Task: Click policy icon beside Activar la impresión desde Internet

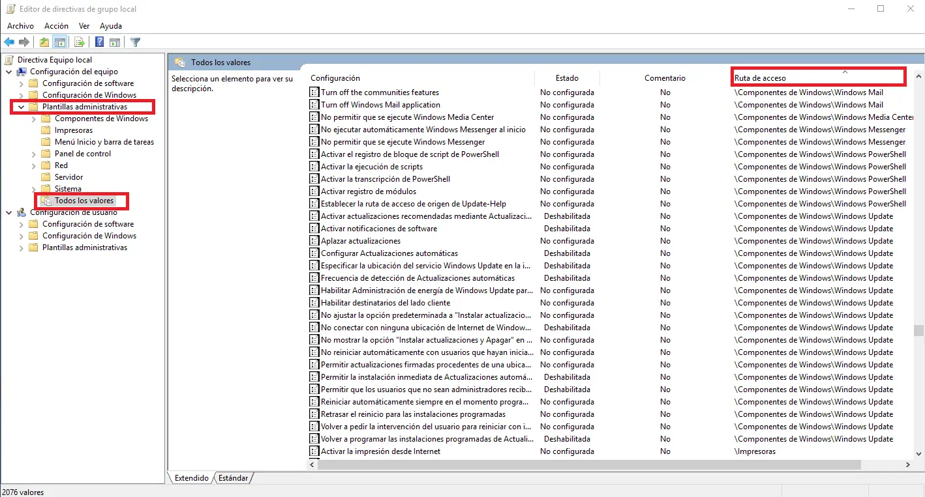Action: [314, 451]
